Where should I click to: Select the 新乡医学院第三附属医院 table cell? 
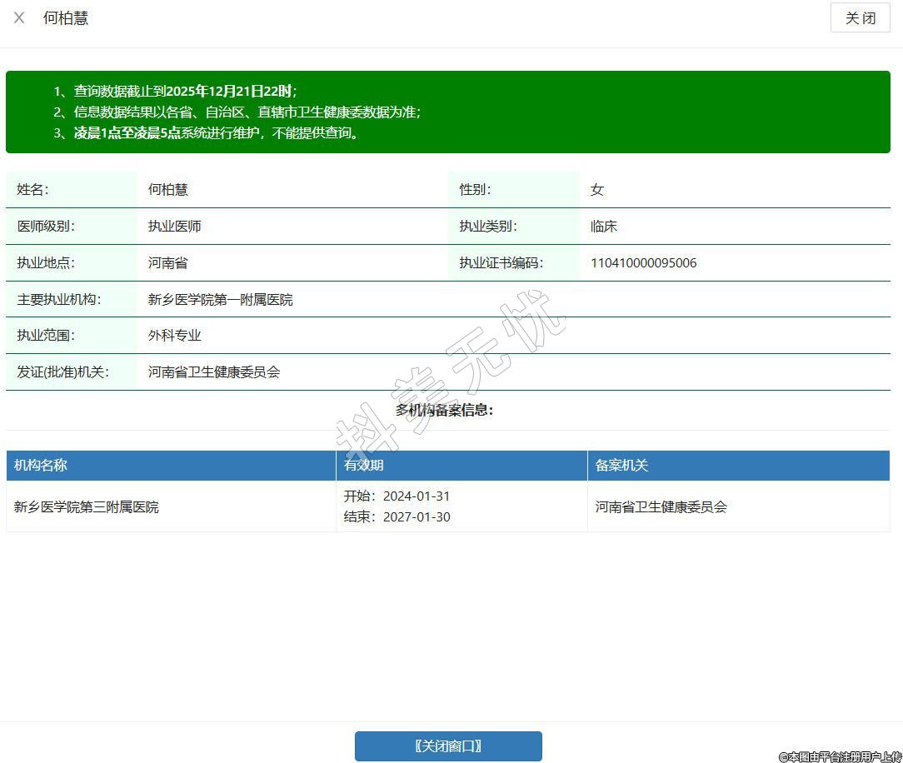tap(87, 506)
